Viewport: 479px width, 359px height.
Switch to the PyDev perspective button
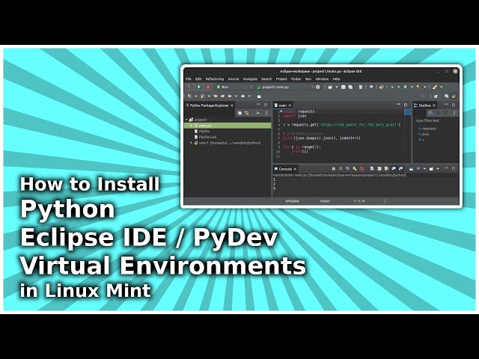pos(454,96)
